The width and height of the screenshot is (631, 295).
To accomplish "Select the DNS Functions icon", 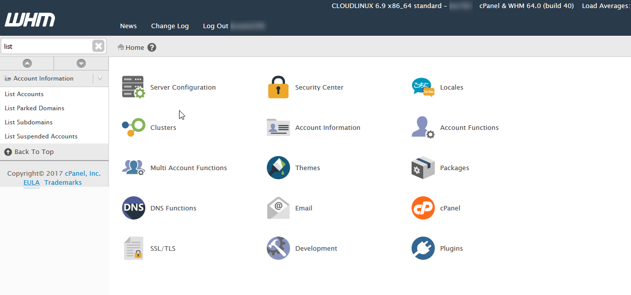I will 133,208.
